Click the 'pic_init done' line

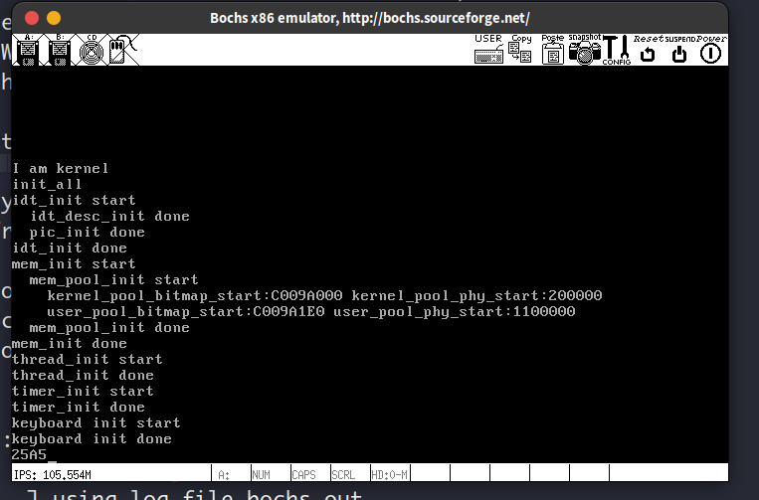88,233
